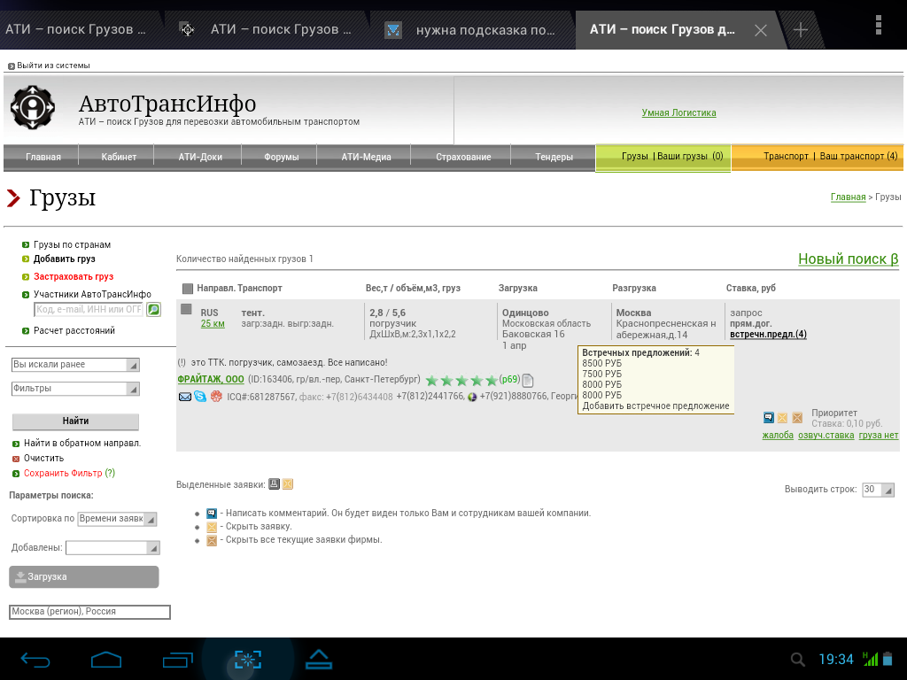Viewport: 907px width, 680px height.
Task: Focus the Код, e-mail, ИНН search field
Action: (89, 310)
